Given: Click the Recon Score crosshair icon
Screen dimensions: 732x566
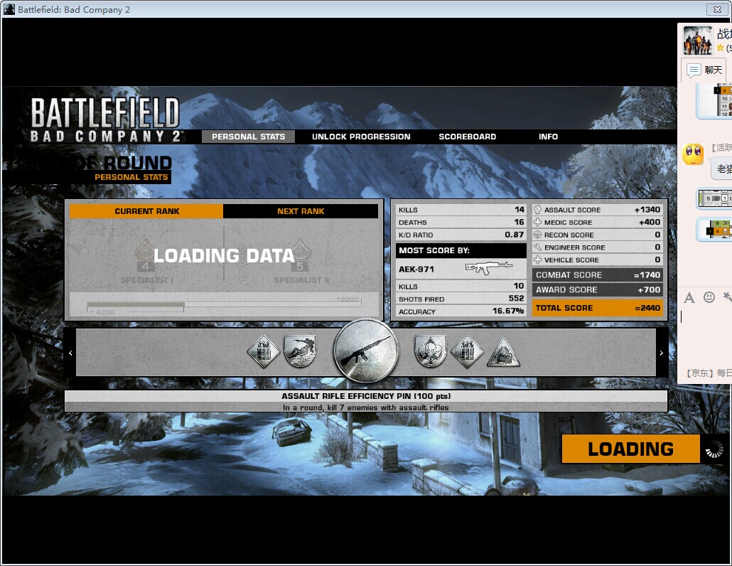Looking at the screenshot, I should [x=537, y=235].
